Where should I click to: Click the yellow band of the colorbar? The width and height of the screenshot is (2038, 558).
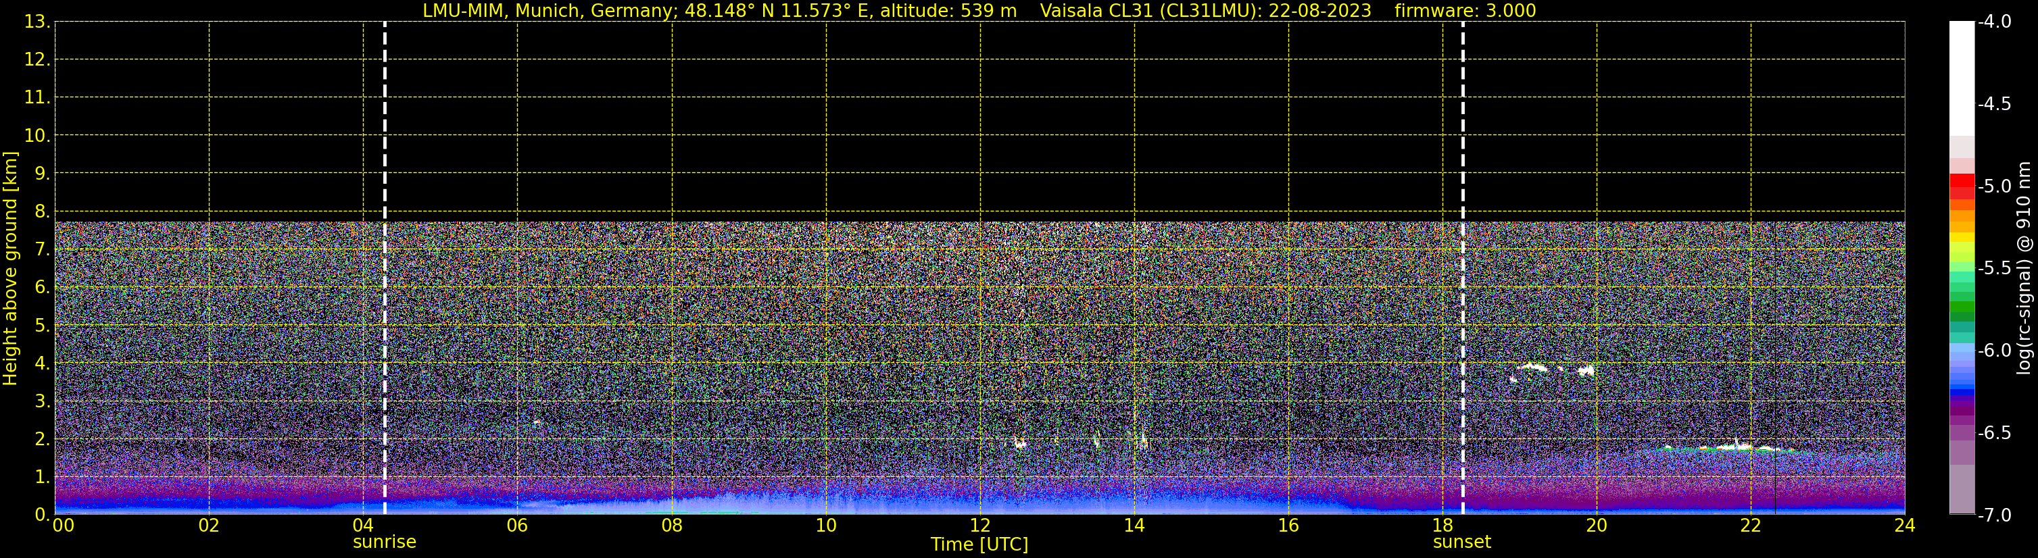pos(1962,237)
